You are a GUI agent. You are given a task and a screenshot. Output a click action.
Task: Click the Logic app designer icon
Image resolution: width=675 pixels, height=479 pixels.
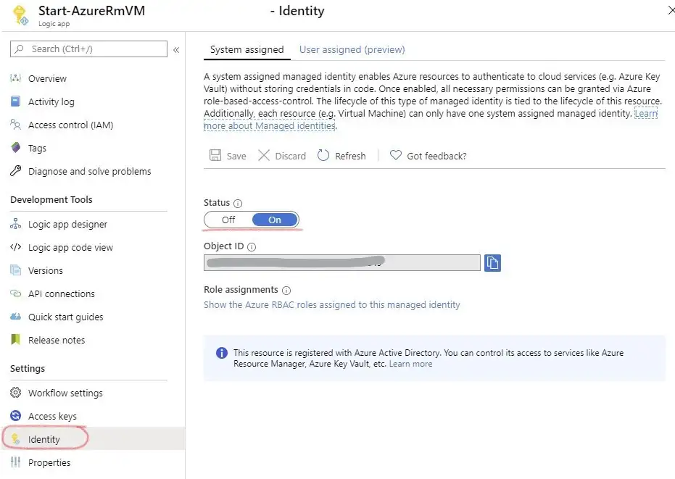pos(15,223)
